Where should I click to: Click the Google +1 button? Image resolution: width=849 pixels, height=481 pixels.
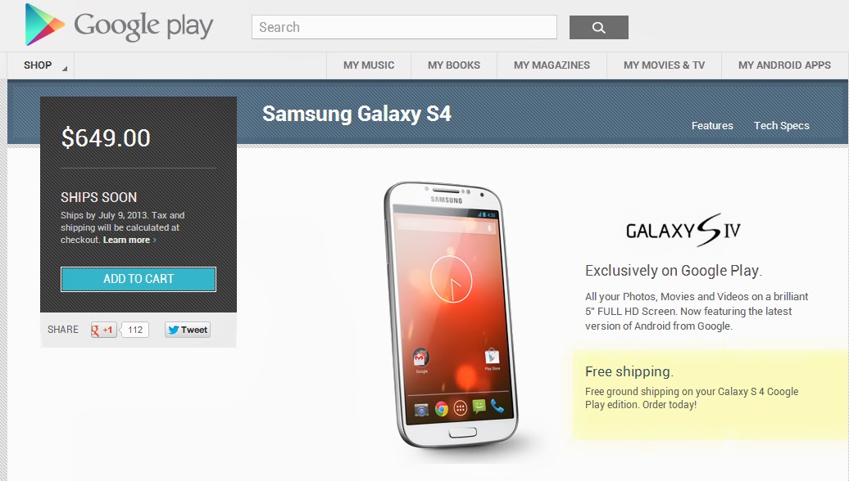pyautogui.click(x=104, y=330)
